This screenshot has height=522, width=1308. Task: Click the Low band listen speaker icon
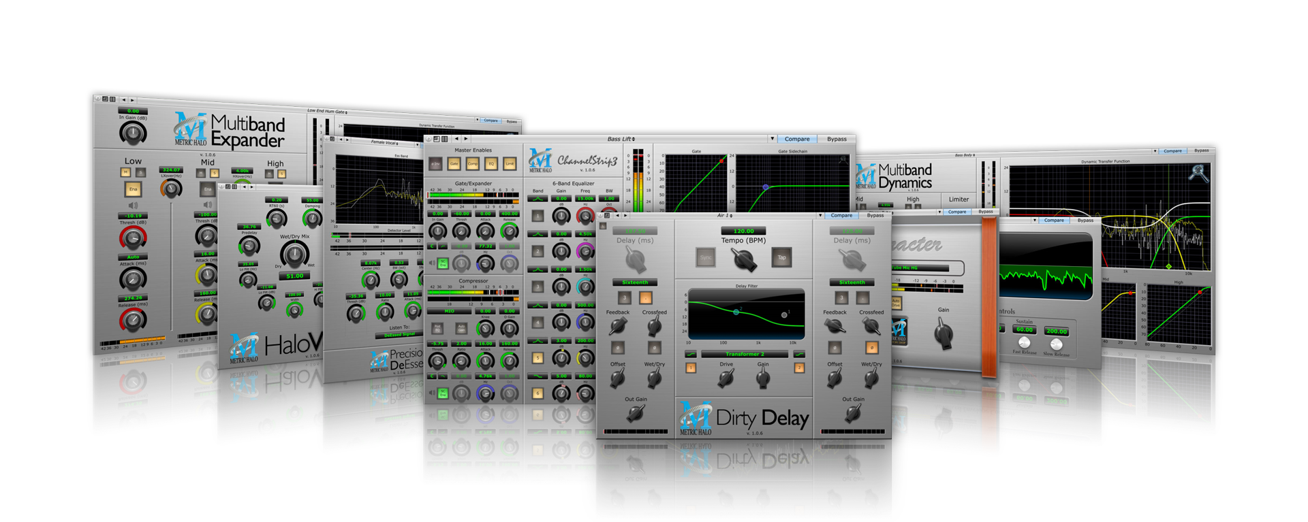133,205
